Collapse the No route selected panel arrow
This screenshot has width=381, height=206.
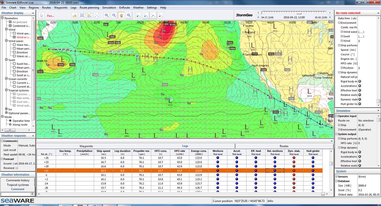(378, 13)
